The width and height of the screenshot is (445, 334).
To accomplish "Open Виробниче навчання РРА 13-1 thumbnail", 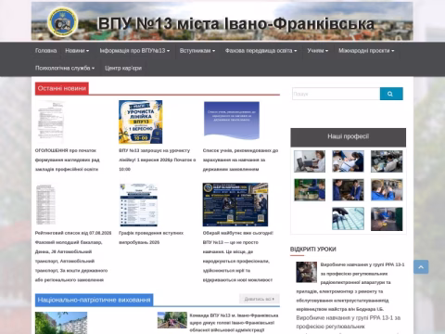I will coord(306,272).
